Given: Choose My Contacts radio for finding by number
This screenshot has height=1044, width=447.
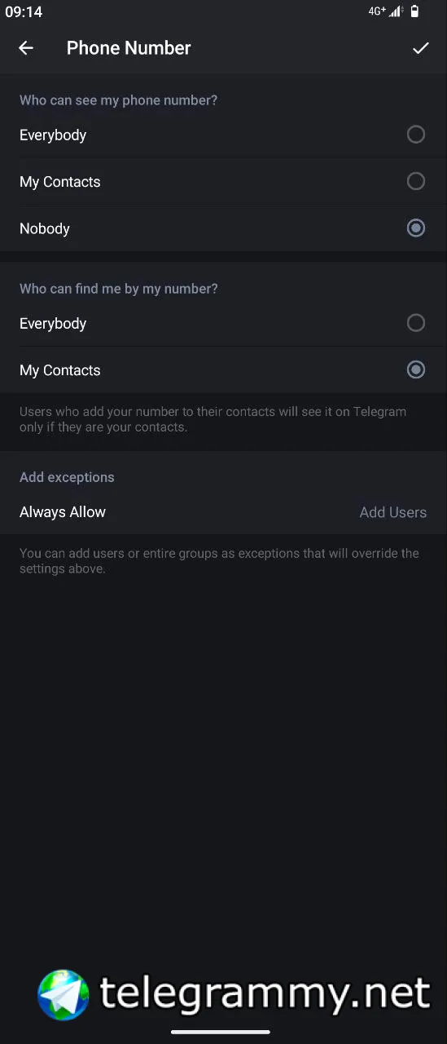Looking at the screenshot, I should point(416,369).
